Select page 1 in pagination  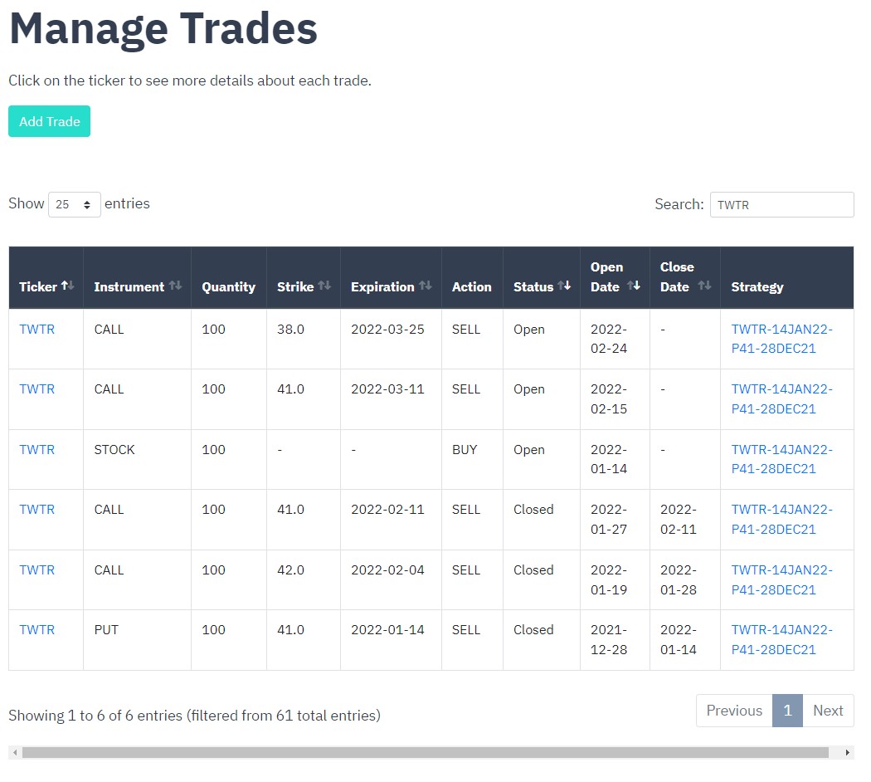[787, 711]
